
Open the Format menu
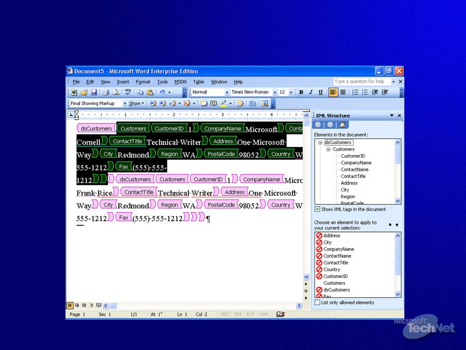[x=143, y=82]
